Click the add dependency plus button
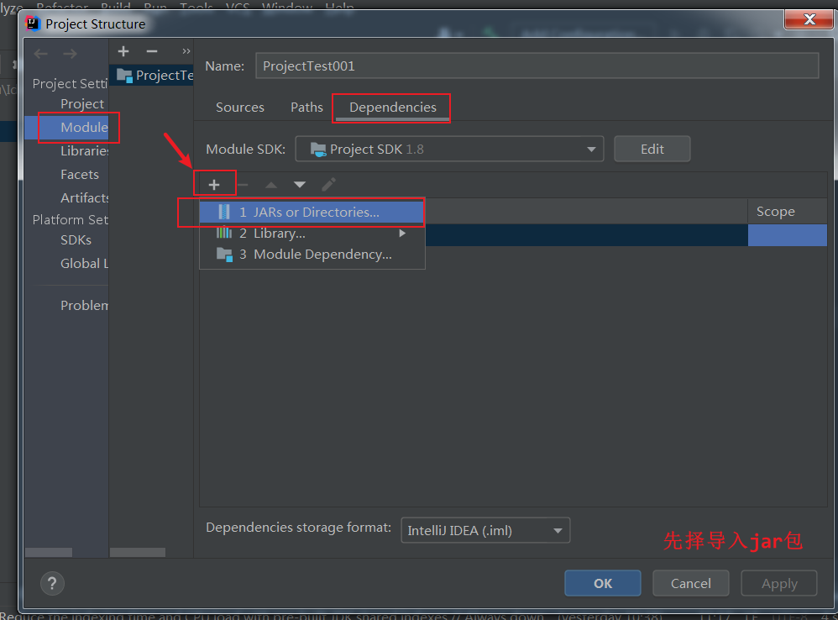 click(x=214, y=184)
